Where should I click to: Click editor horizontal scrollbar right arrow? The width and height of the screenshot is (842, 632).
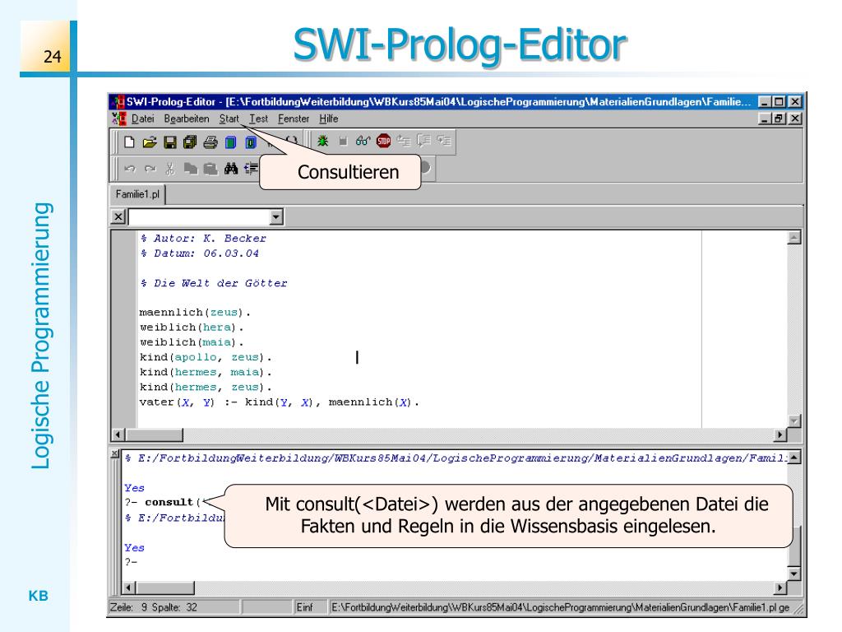(780, 434)
